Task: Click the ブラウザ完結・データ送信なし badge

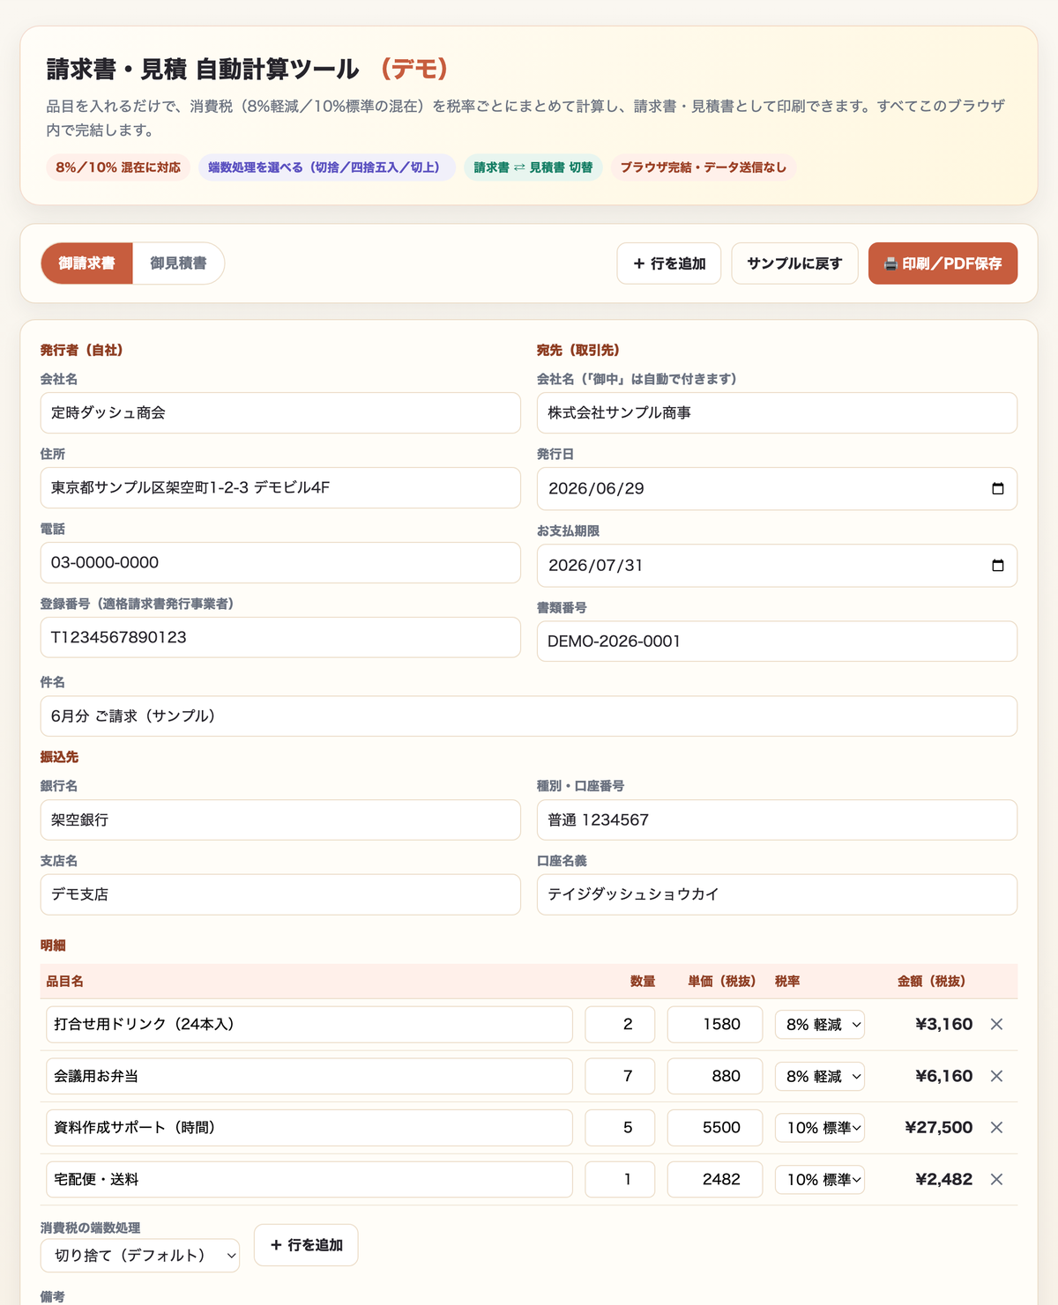Action: tap(704, 167)
